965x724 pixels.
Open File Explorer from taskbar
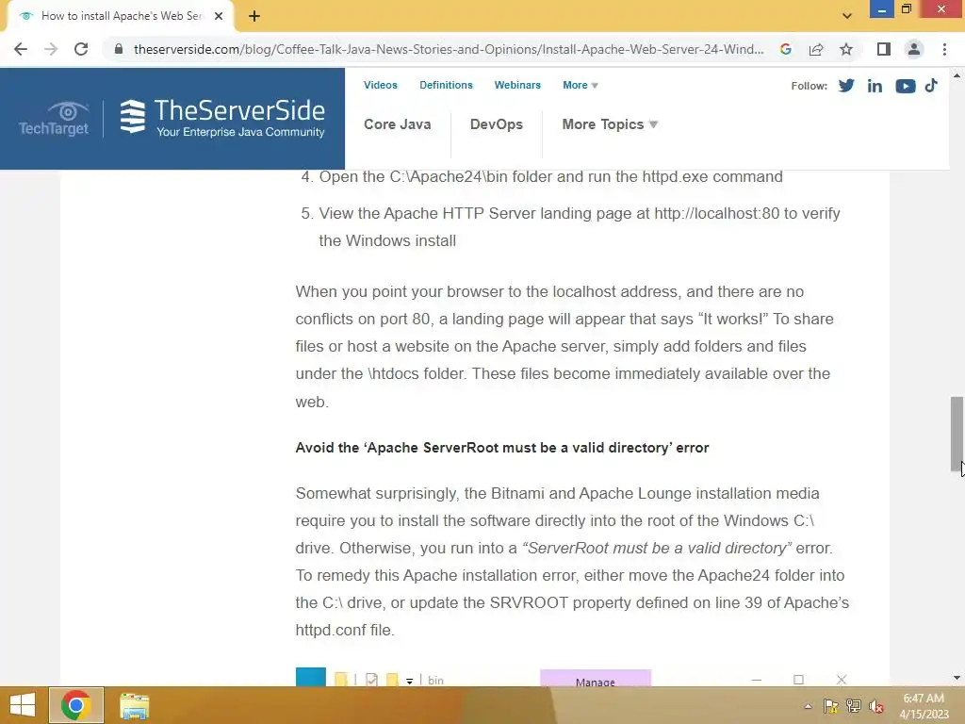pos(134,706)
